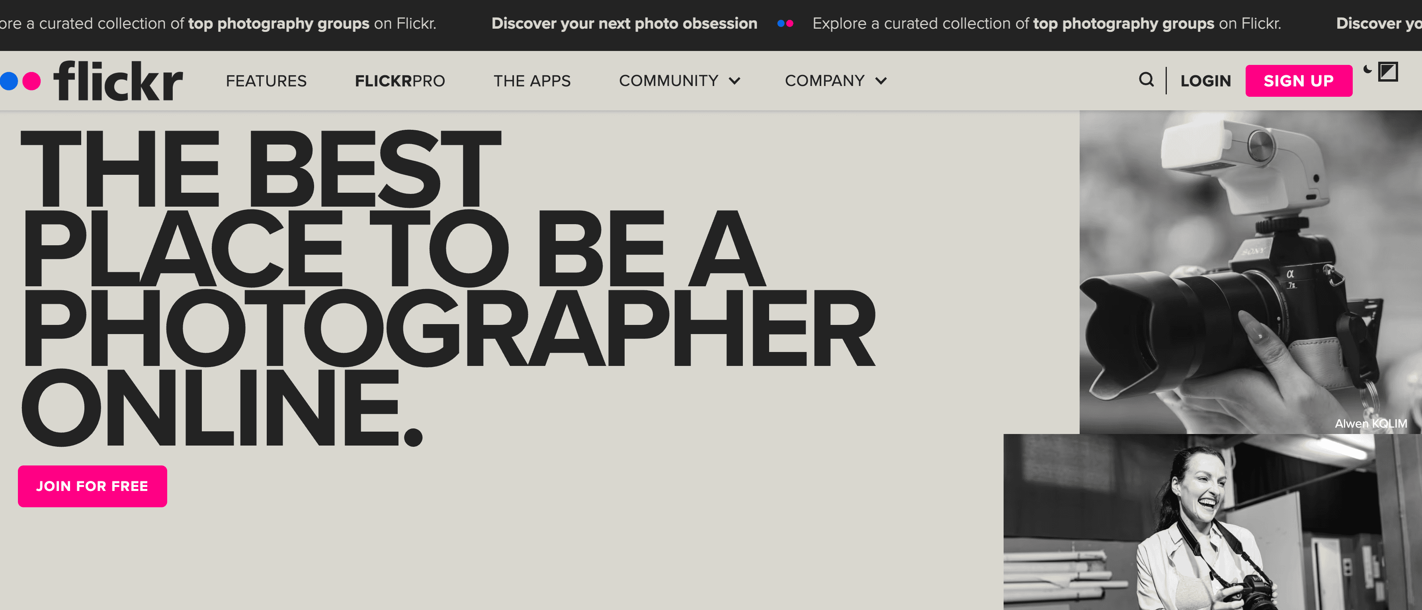This screenshot has width=1422, height=610.
Task: Open the top photography groups banner link
Action: click(1123, 24)
